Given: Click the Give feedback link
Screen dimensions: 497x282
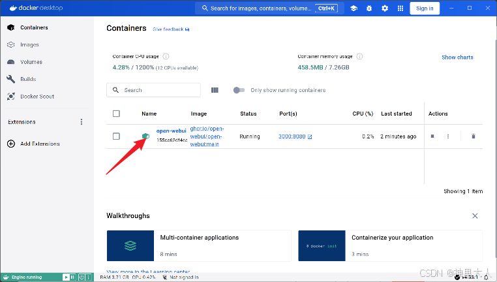Looking at the screenshot, I should (x=171, y=29).
